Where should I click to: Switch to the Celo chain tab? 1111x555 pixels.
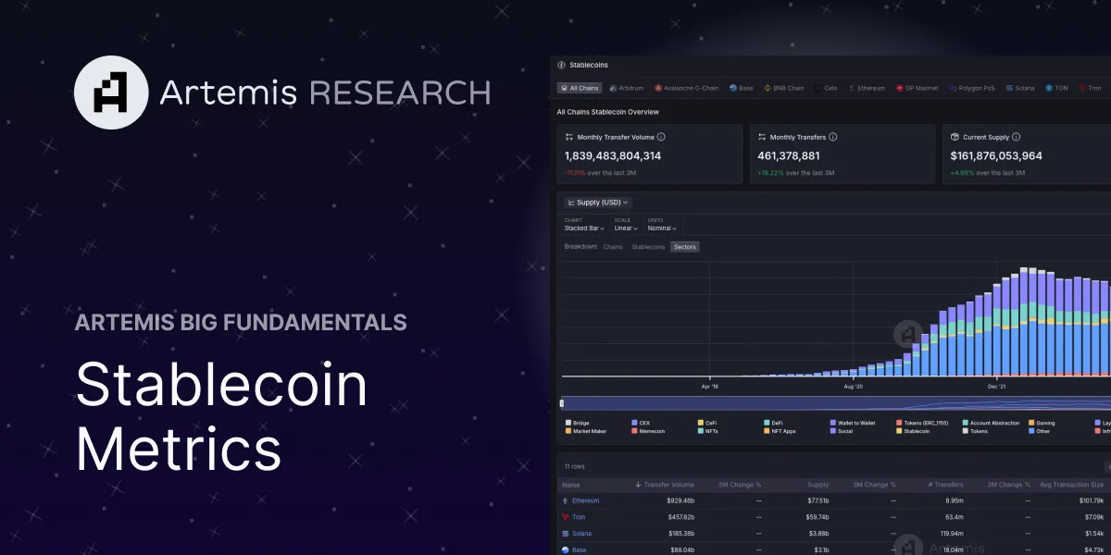(826, 88)
